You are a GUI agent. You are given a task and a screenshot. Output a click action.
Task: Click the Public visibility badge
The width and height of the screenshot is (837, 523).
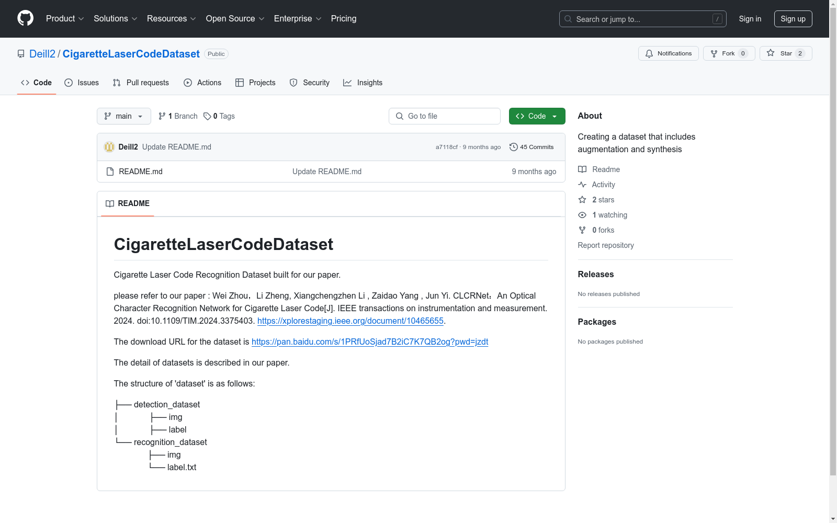pyautogui.click(x=216, y=54)
